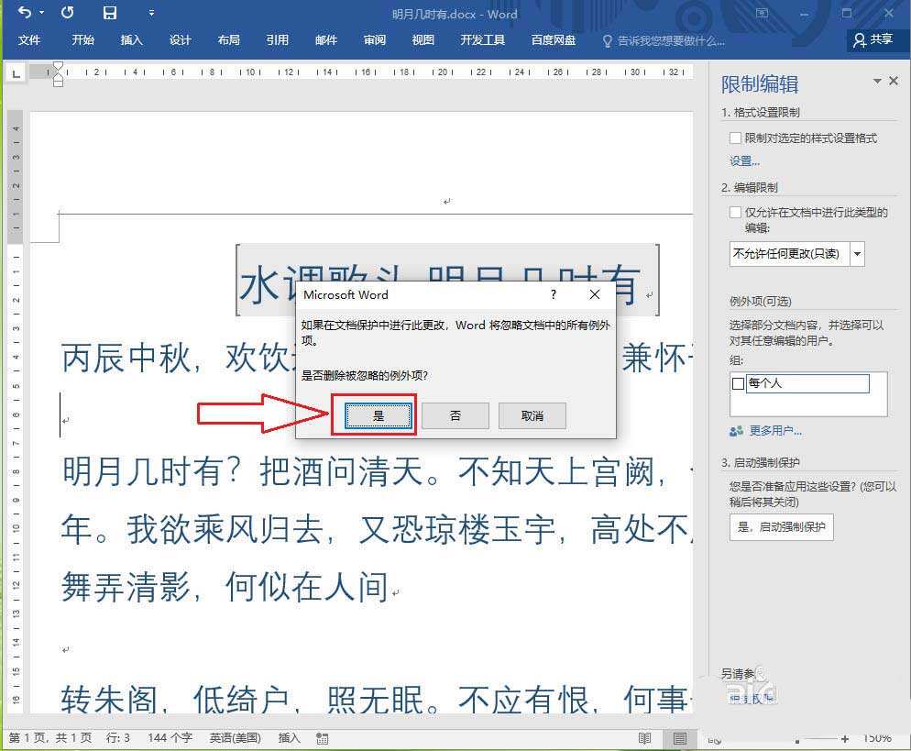
Task: Click the 第 1 页，共 1 页 status
Action: tap(50, 737)
